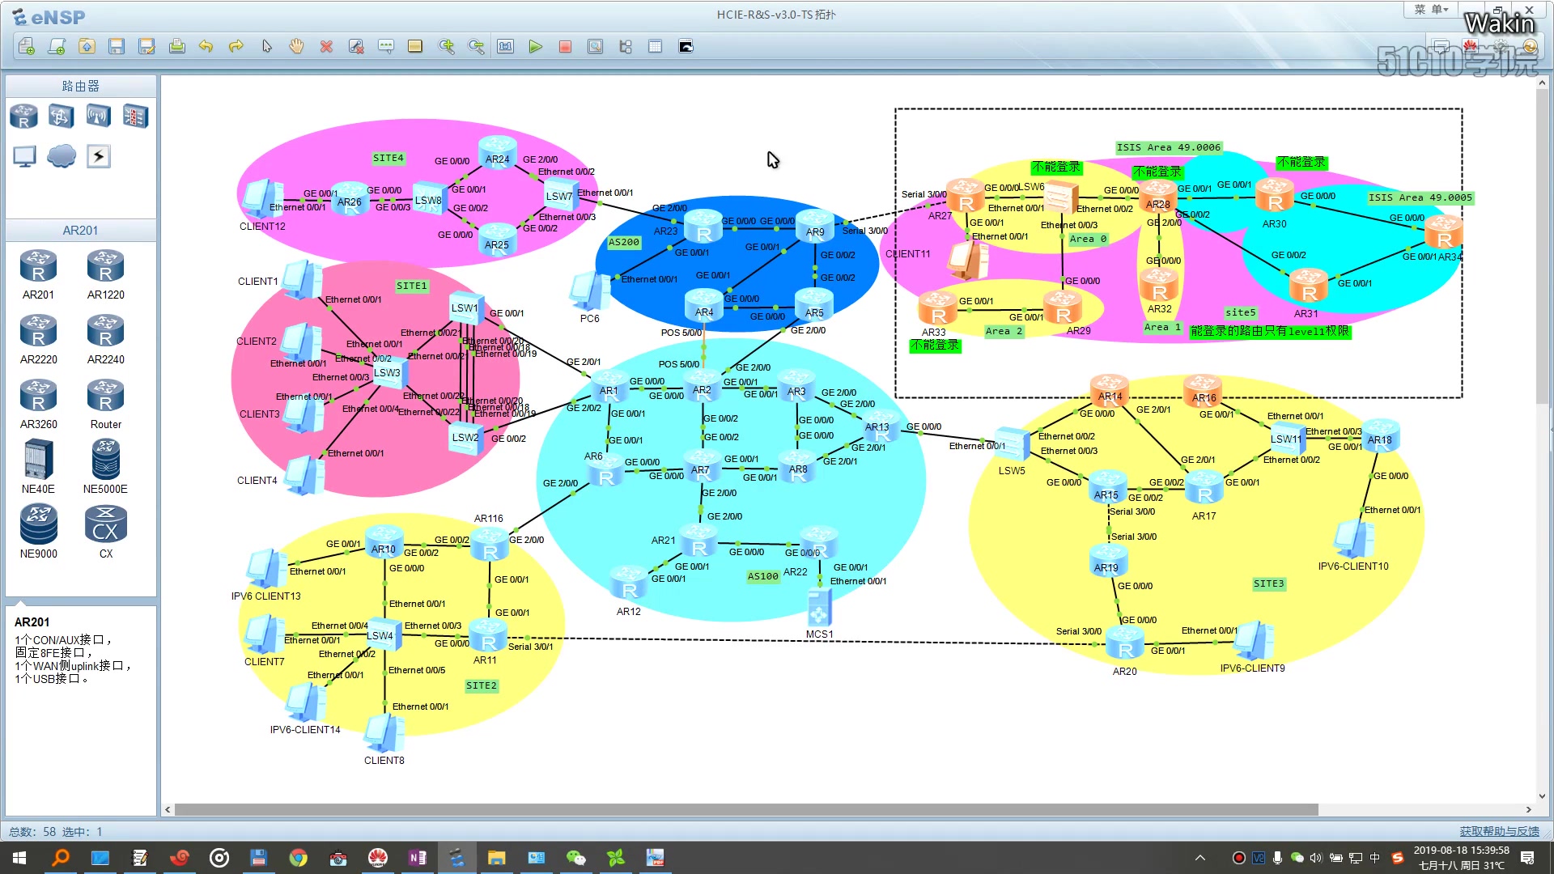Toggle the grid display icon
This screenshot has height=874, width=1554.
tap(655, 47)
